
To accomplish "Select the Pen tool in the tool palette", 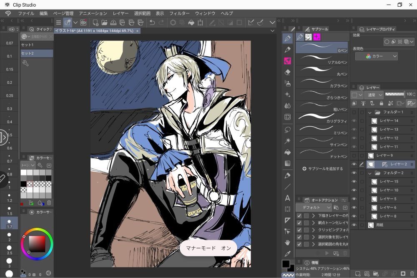I will [x=287, y=38].
